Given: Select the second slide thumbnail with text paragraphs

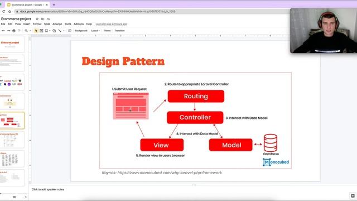Looking at the screenshot, I should click(x=12, y=63).
